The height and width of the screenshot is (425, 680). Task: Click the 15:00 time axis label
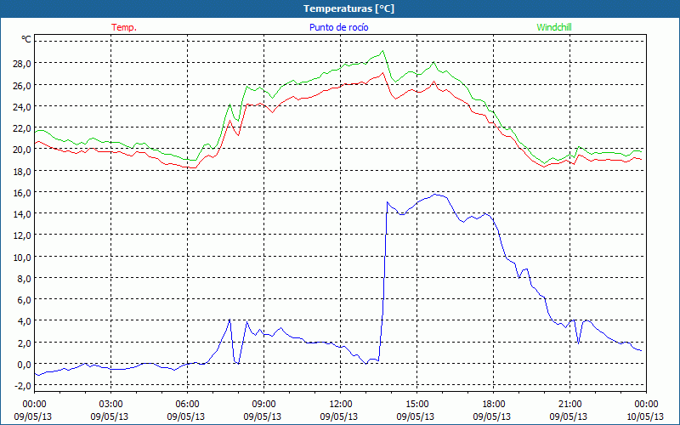416,405
